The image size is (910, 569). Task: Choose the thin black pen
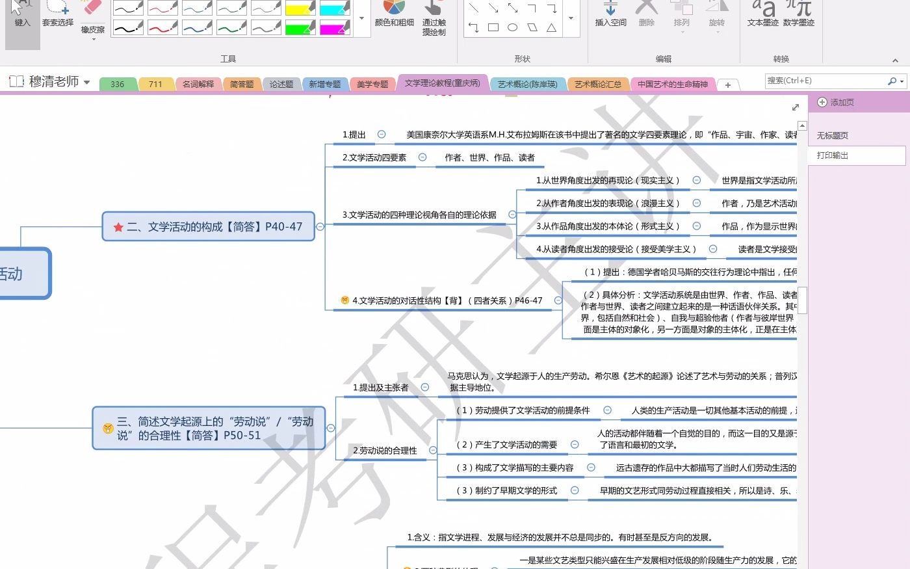(x=129, y=8)
